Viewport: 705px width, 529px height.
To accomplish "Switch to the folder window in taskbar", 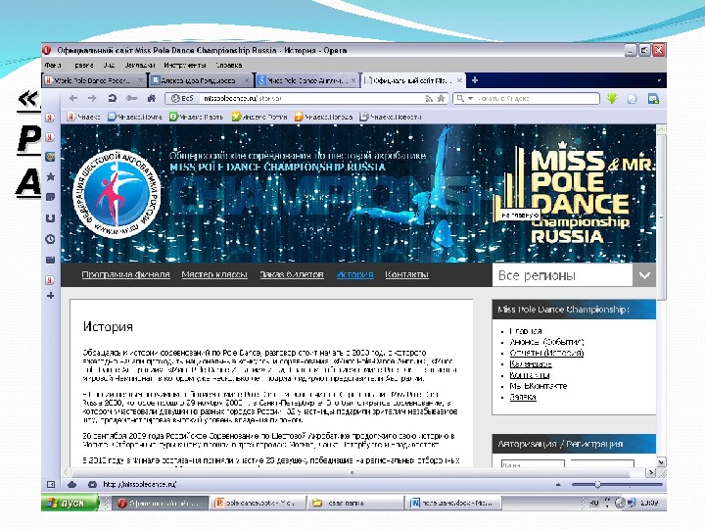I will [x=355, y=503].
